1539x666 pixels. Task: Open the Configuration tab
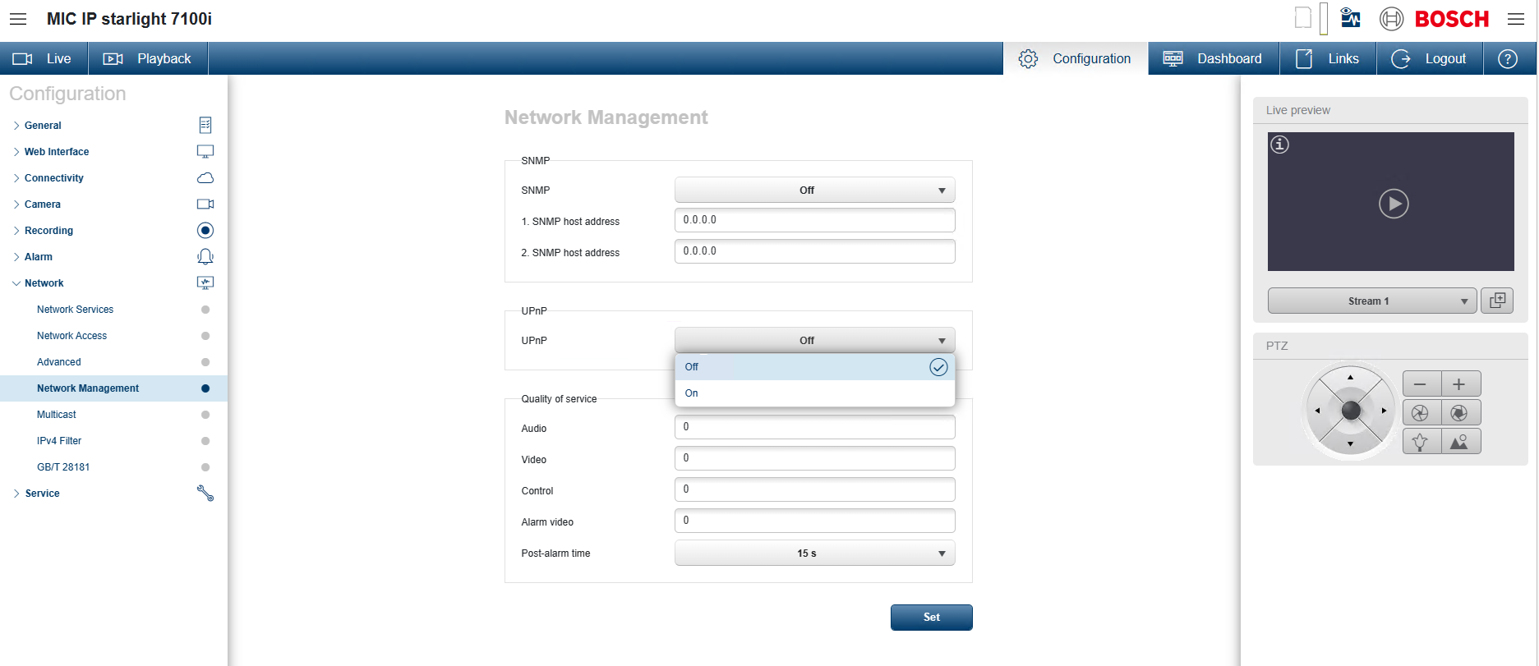[1076, 58]
